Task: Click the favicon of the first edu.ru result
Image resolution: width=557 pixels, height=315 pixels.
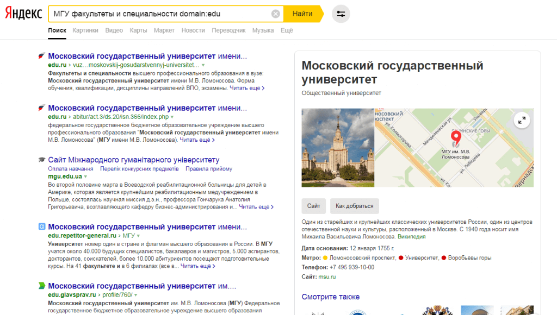Action: (41, 56)
